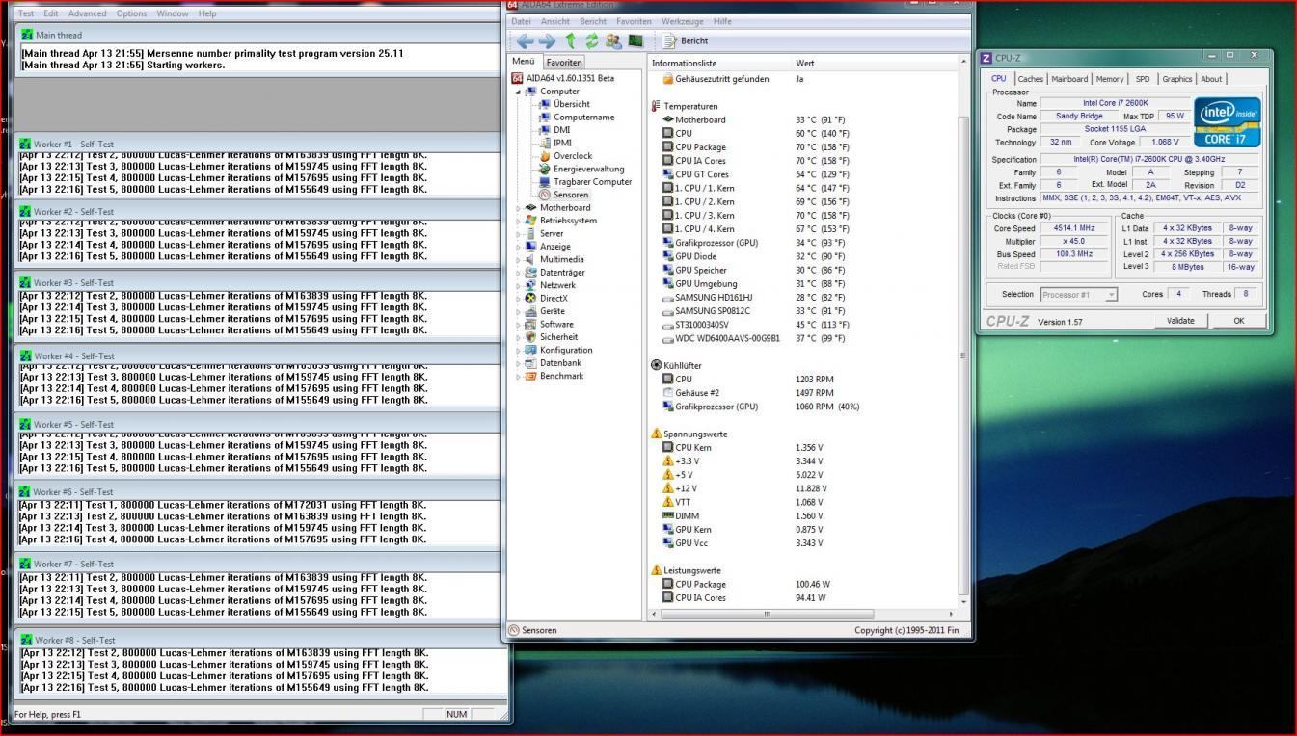Screen dimensions: 1297x736
Task: Open the Bericht report wizard
Action: tap(686, 40)
